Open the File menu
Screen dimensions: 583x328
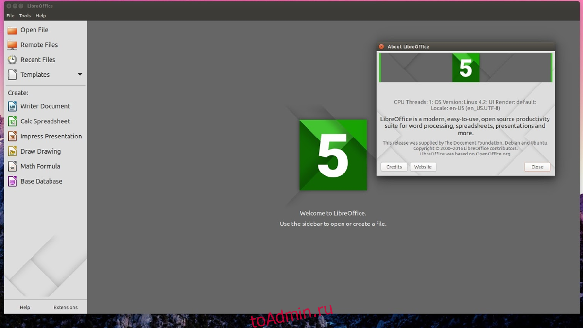pos(10,16)
